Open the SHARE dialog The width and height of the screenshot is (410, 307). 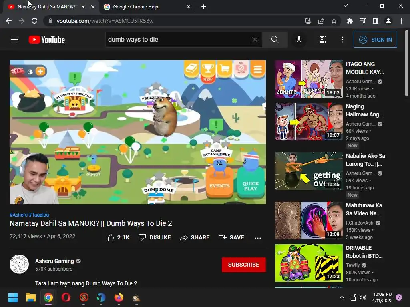[195, 237]
